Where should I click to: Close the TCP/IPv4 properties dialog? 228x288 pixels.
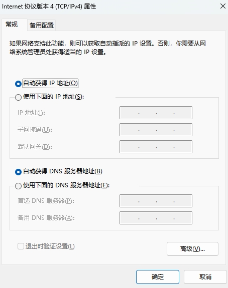pos(223,6)
